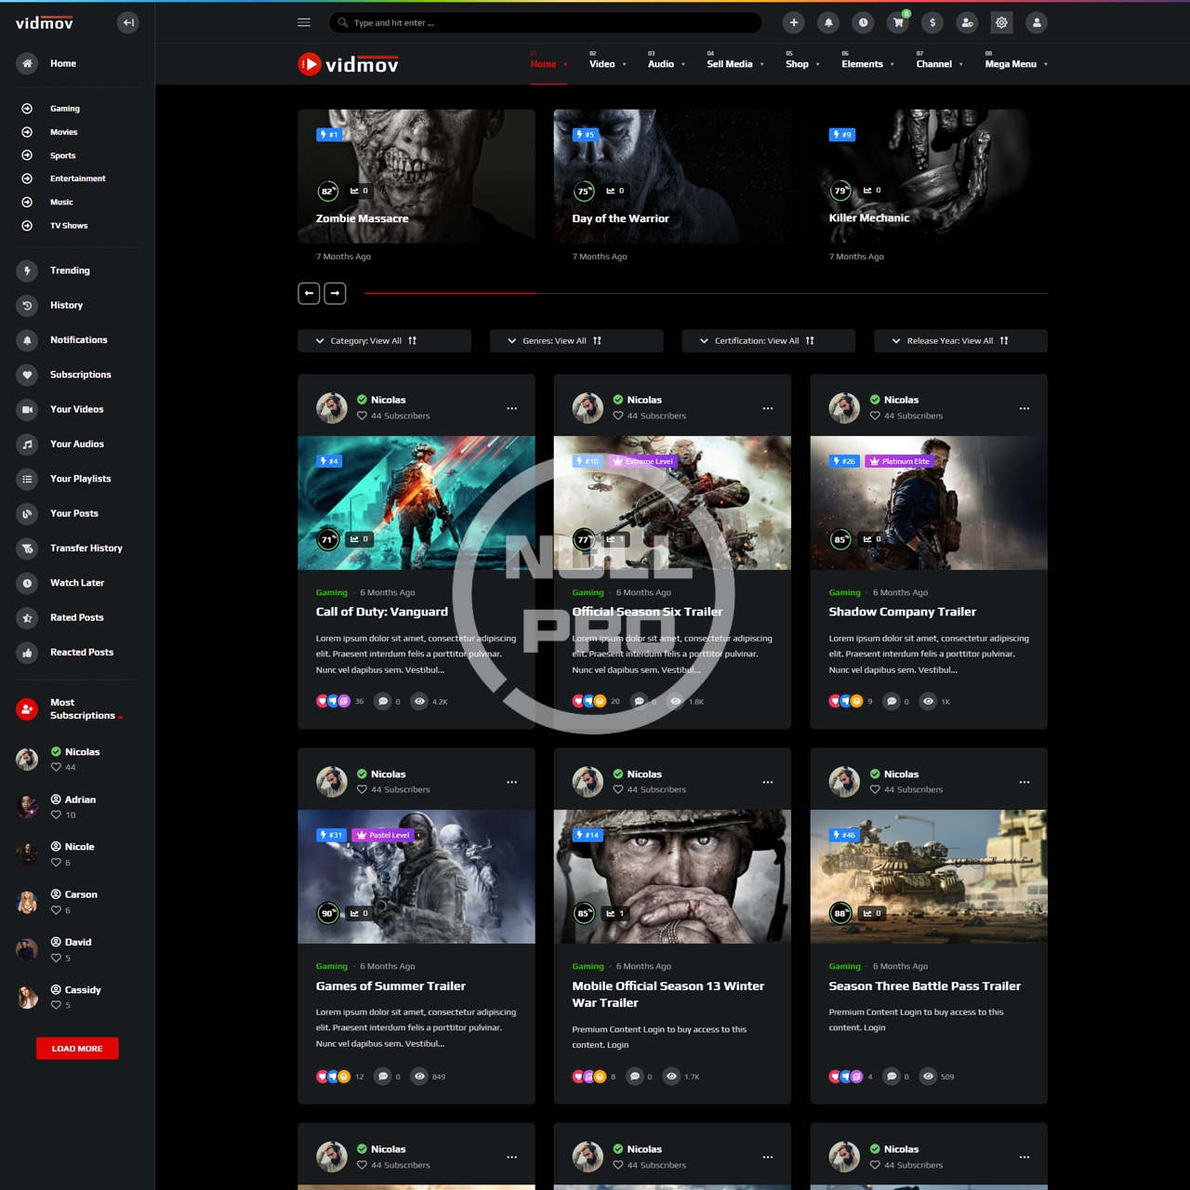Open the Certification: View All dropdown
This screenshot has height=1190, width=1190.
click(768, 341)
